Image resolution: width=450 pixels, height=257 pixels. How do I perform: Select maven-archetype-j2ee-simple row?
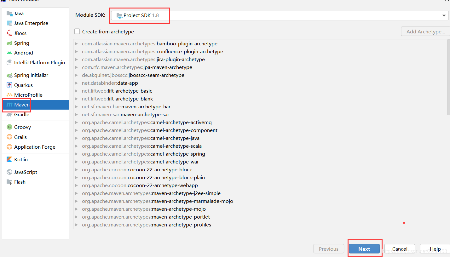pyautogui.click(x=260, y=193)
